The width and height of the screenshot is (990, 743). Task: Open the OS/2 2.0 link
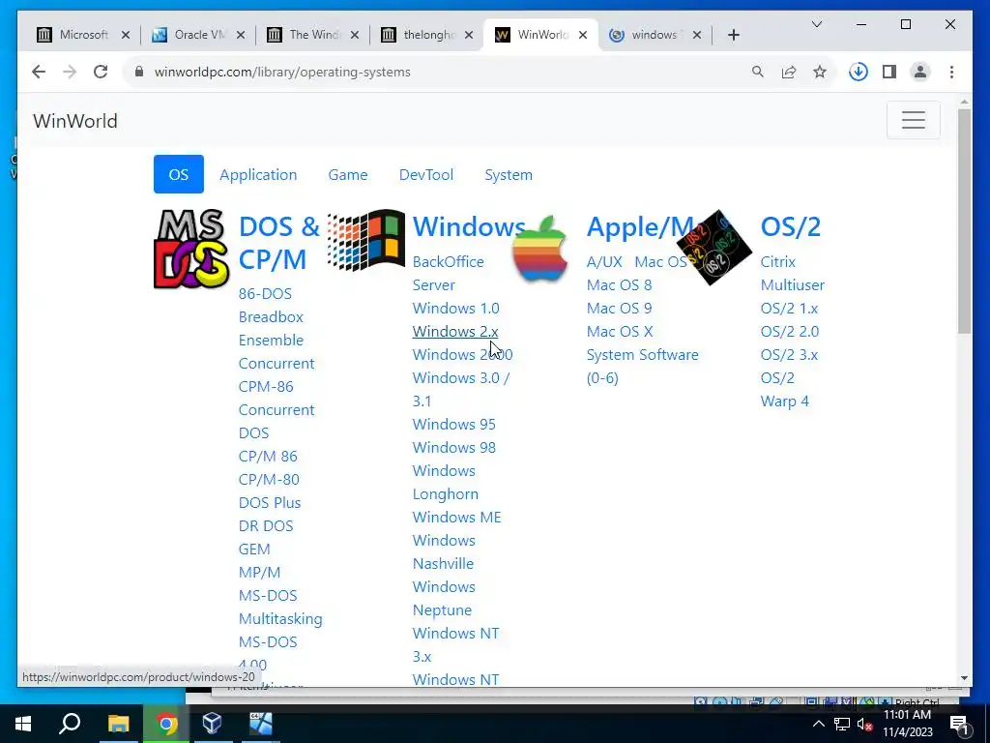coord(790,332)
